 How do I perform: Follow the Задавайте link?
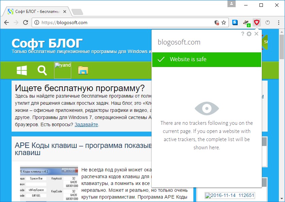tap(86, 125)
